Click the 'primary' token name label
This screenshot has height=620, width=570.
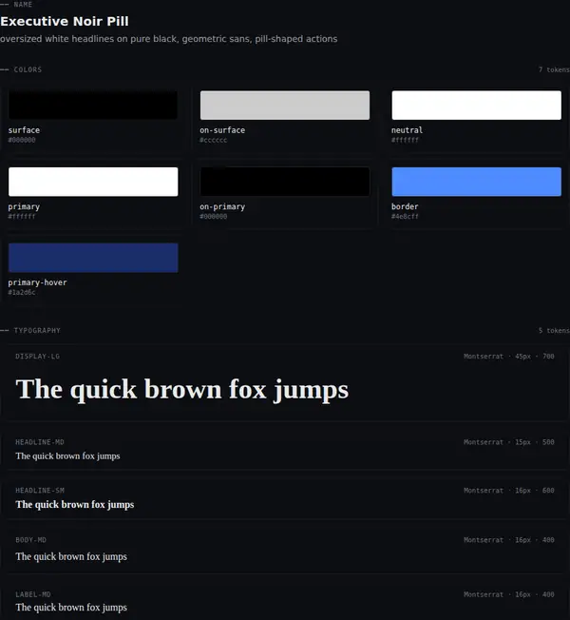click(24, 206)
